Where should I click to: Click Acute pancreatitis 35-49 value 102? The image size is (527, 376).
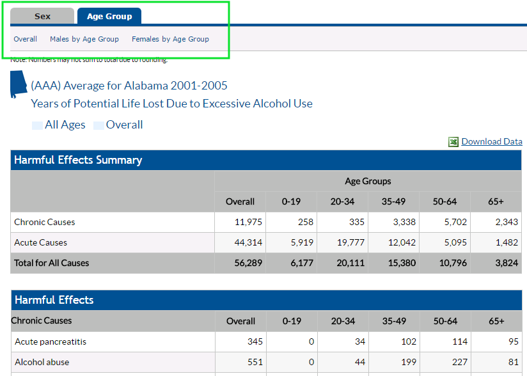(409, 341)
